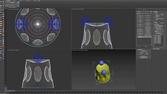
Task: Open the Hierarchy tab of the command panel
Action: coord(141,10)
